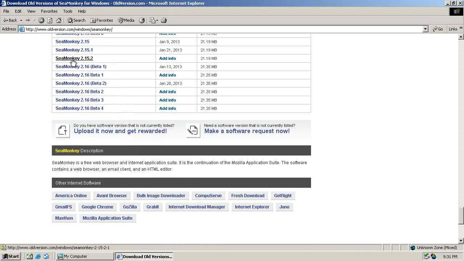Open the America Online software tag
The width and height of the screenshot is (464, 261).
pyautogui.click(x=71, y=196)
